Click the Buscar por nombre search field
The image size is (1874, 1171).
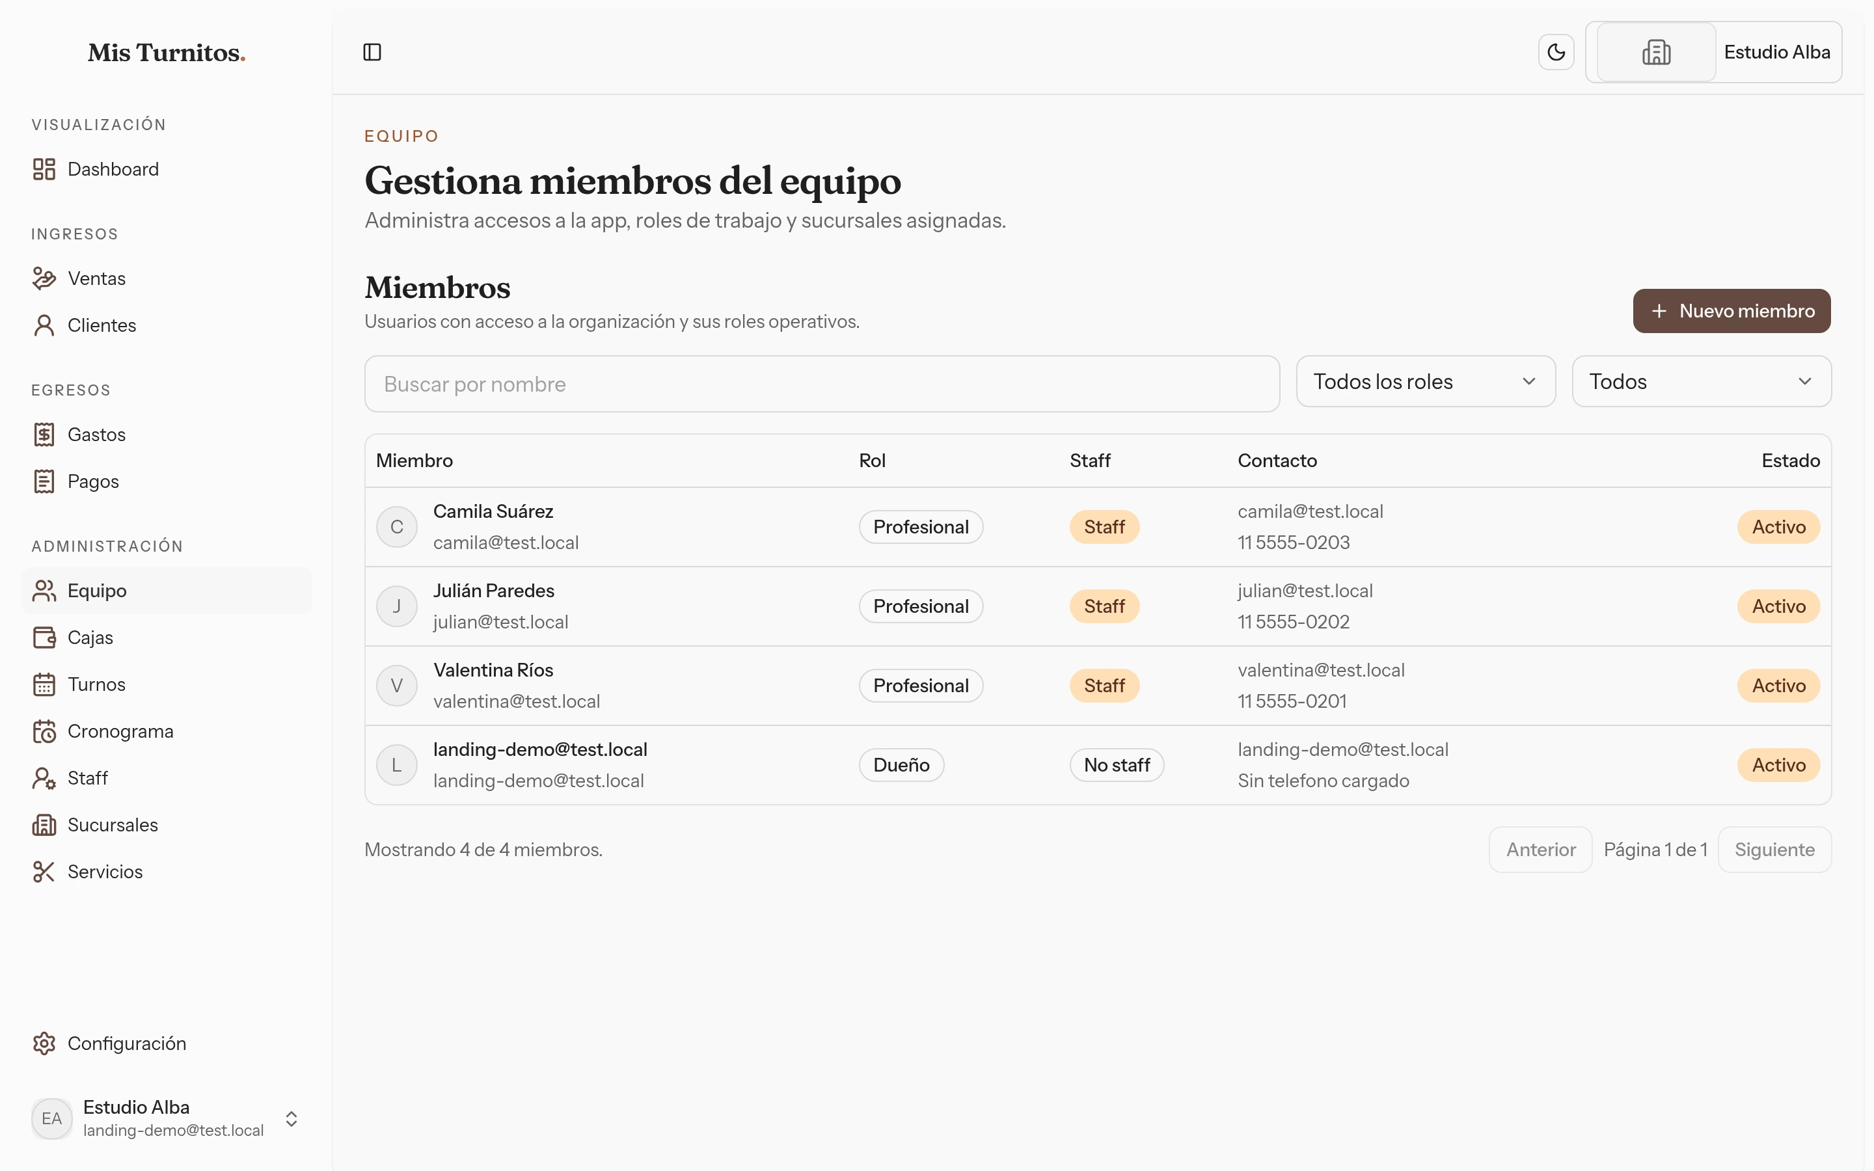pos(822,384)
